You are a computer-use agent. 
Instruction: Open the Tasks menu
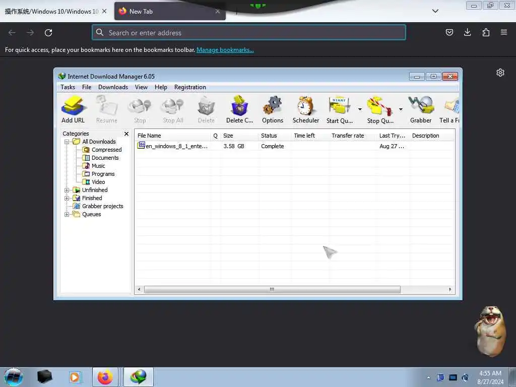click(x=68, y=87)
